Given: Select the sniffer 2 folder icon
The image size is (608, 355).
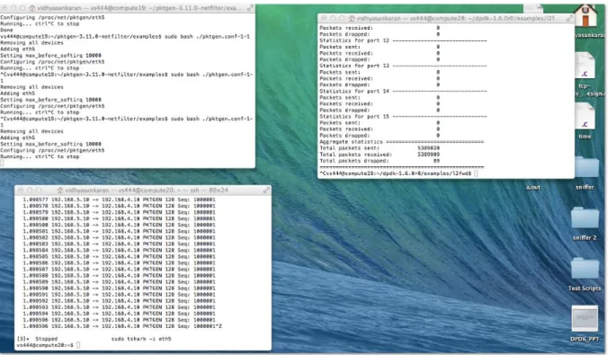Looking at the screenshot, I should [x=586, y=217].
